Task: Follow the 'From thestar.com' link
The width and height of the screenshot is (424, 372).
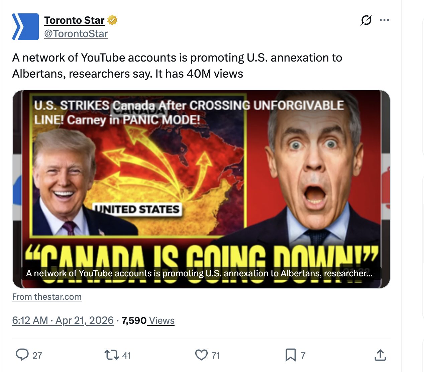Action: click(x=47, y=297)
